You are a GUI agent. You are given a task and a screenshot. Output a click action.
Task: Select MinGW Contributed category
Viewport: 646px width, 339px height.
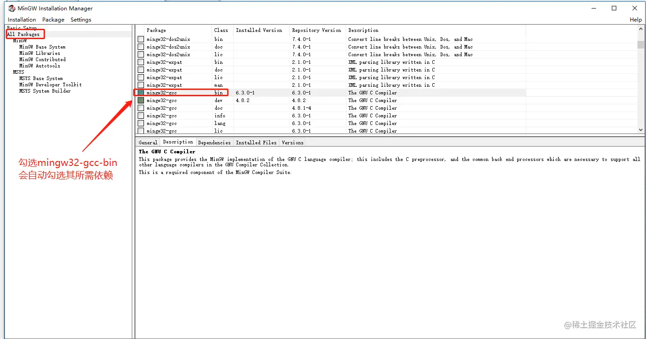coord(42,59)
